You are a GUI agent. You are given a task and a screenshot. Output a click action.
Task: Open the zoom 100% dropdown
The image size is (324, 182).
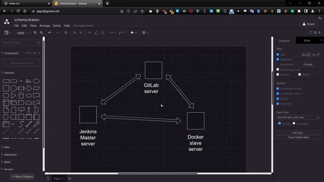coord(22,33)
